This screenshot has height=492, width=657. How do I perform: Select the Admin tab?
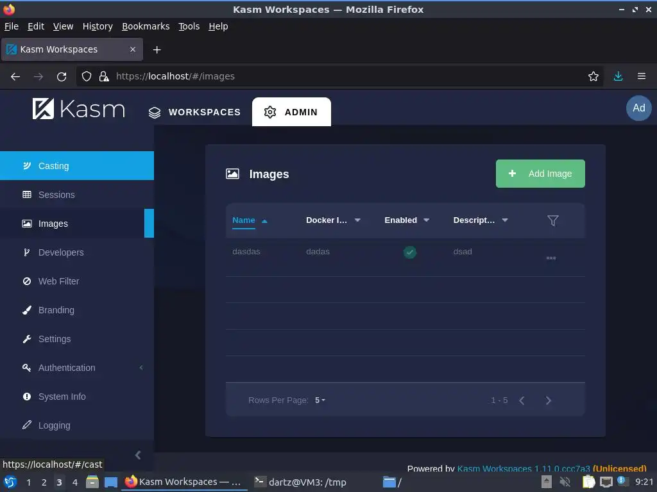point(291,111)
